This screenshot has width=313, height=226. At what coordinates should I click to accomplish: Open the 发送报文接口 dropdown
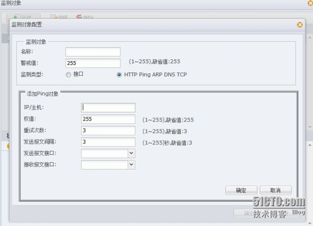pos(131,153)
